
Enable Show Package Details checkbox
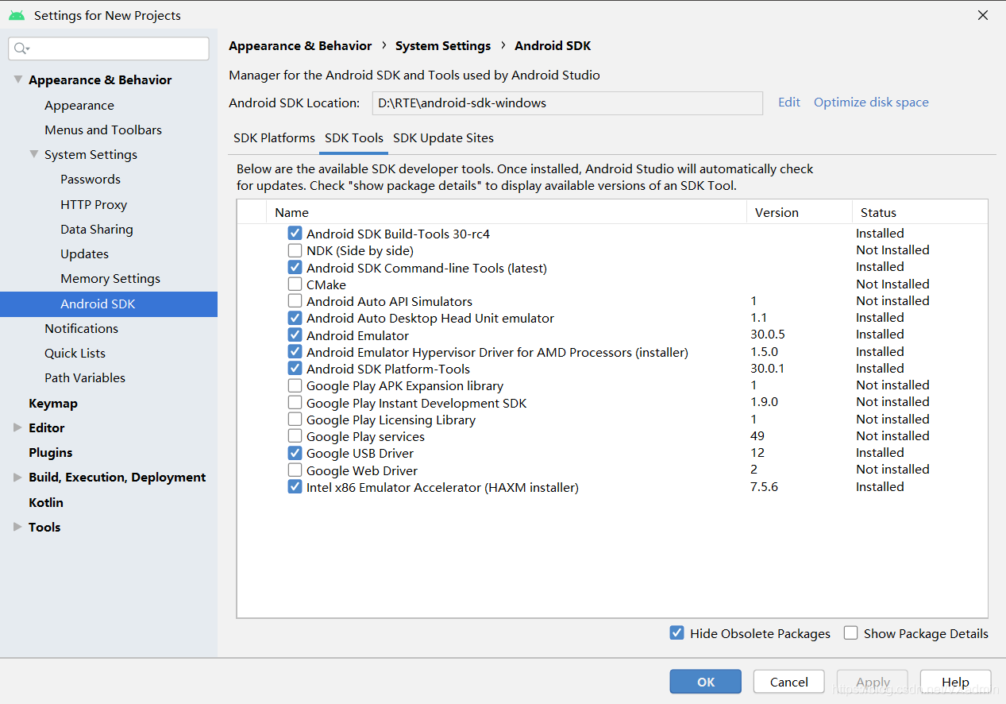850,633
